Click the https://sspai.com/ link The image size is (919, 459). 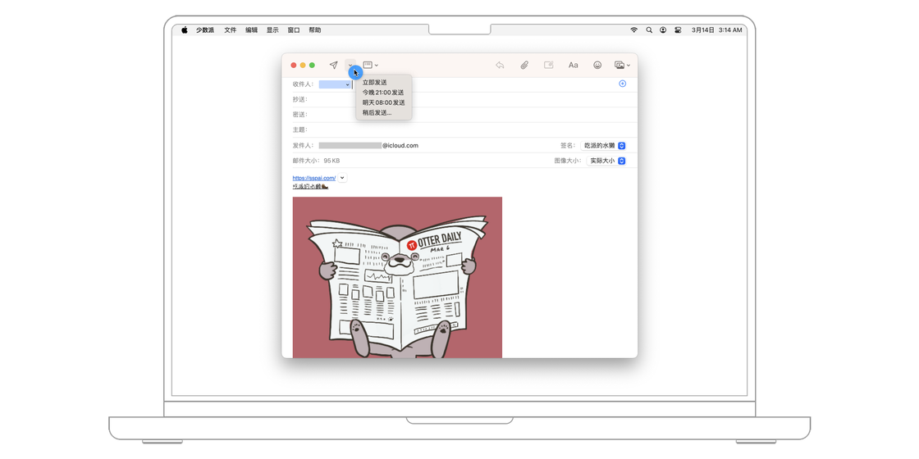coord(313,178)
